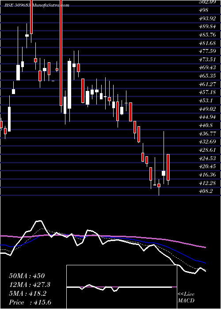The image size is (221, 309).
Task: Click the 461.27 price level label
Action: pyautogui.click(x=207, y=84)
